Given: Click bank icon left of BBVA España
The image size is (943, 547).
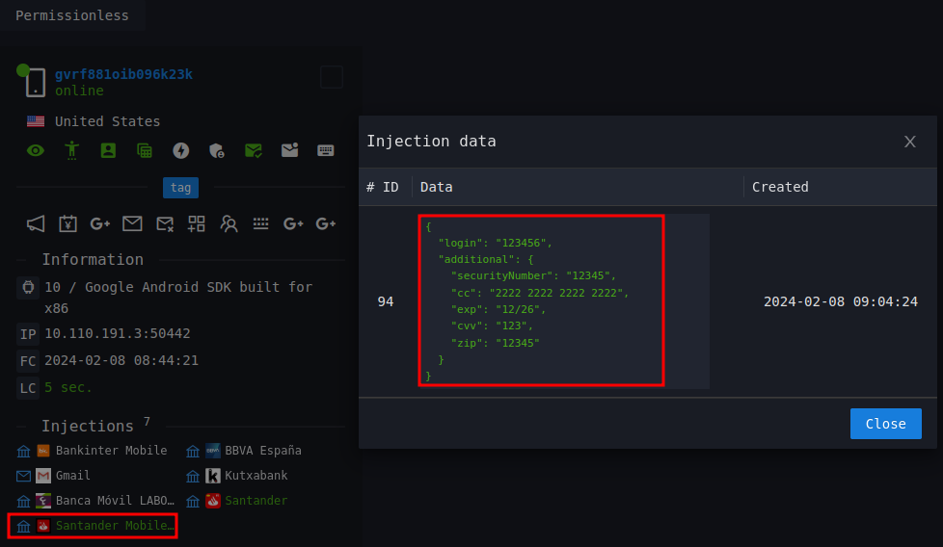Looking at the screenshot, I should pyautogui.click(x=193, y=451).
